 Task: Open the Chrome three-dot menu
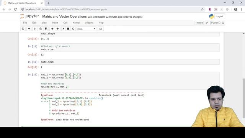tap(242, 9)
